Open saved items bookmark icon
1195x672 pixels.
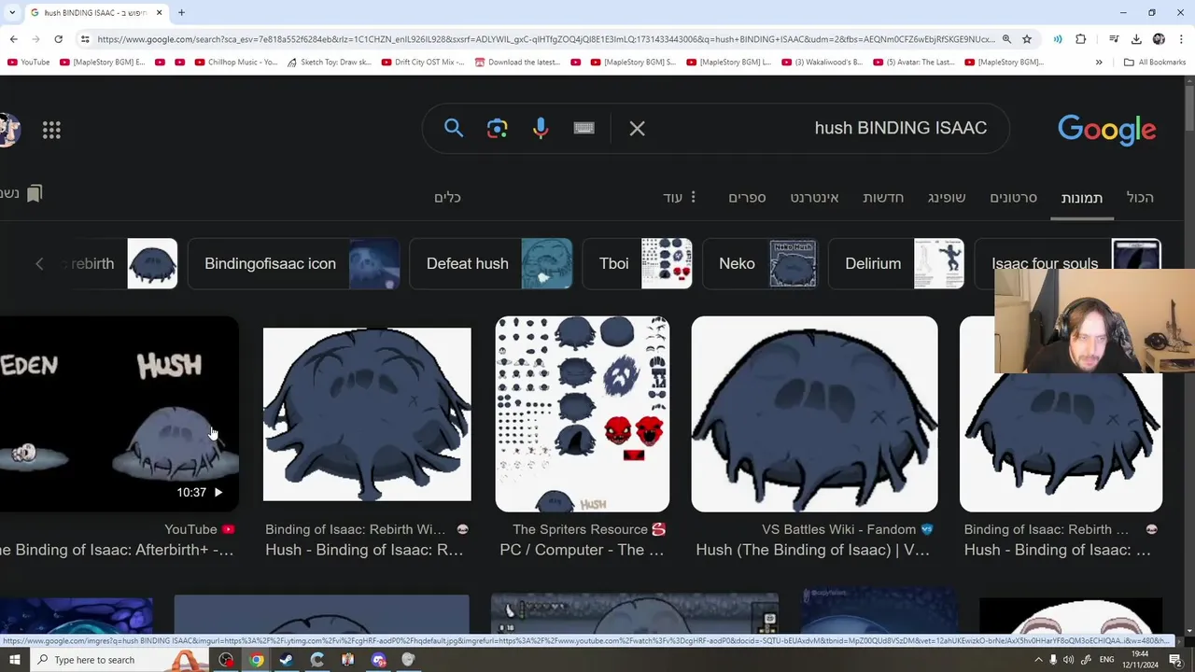[34, 193]
